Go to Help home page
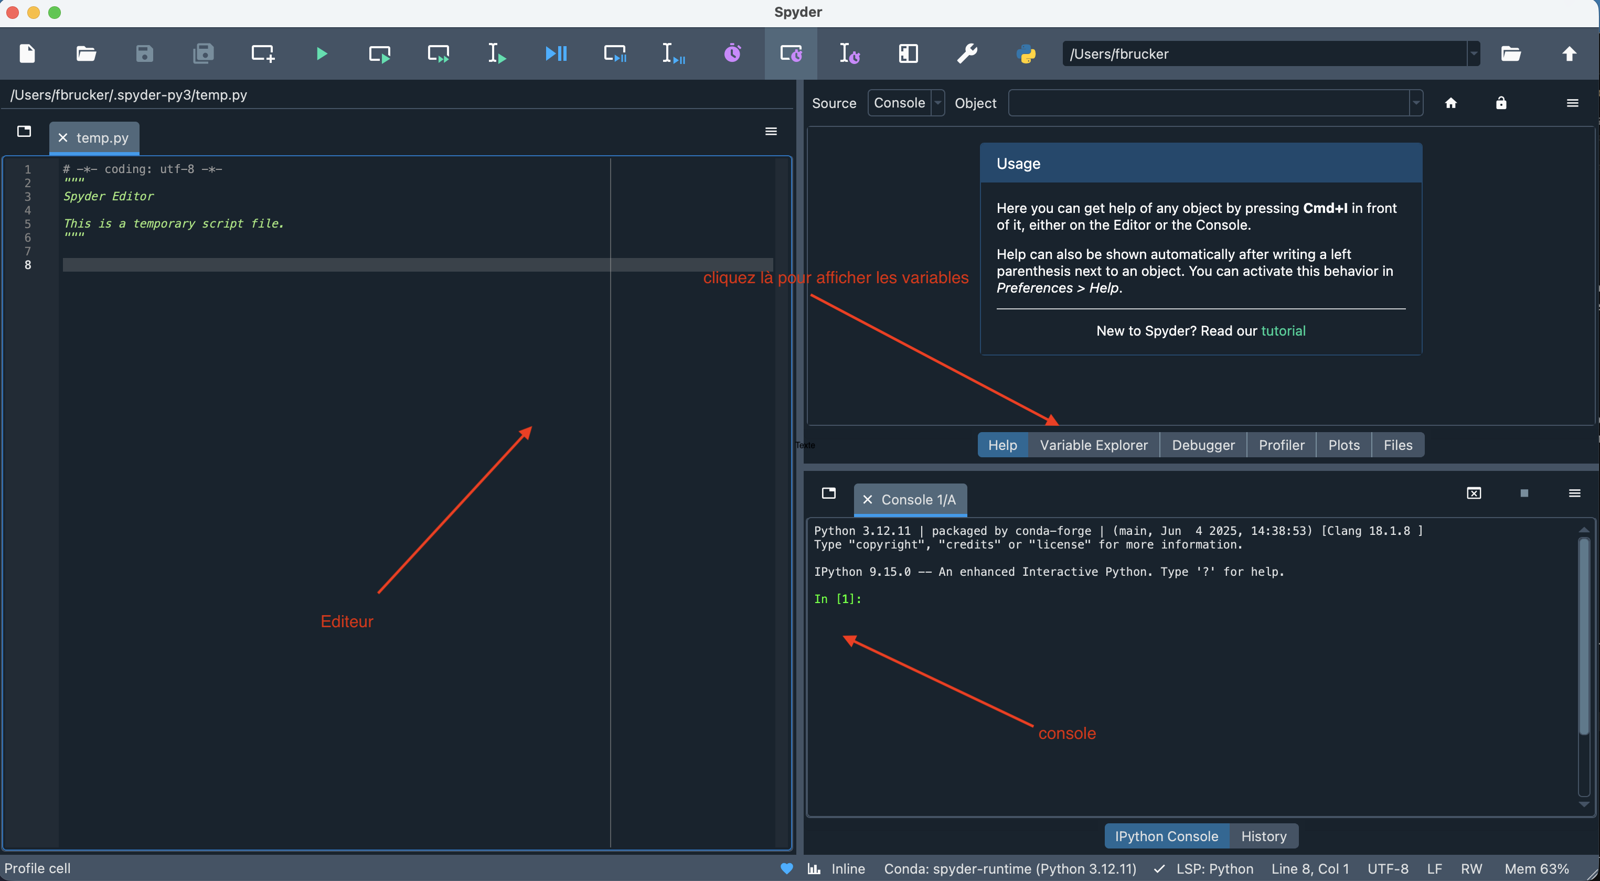This screenshot has width=1600, height=881. (x=1451, y=103)
